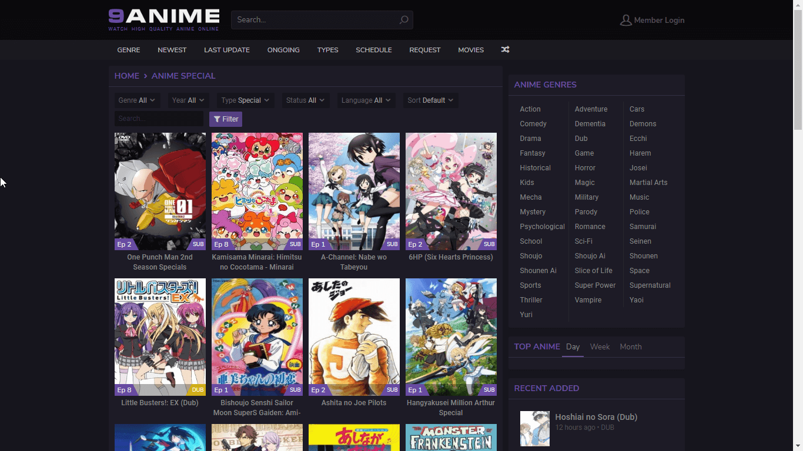Click the page vertical scrollbar thumb
Viewport: 803px width, 451px height.
pos(798,69)
